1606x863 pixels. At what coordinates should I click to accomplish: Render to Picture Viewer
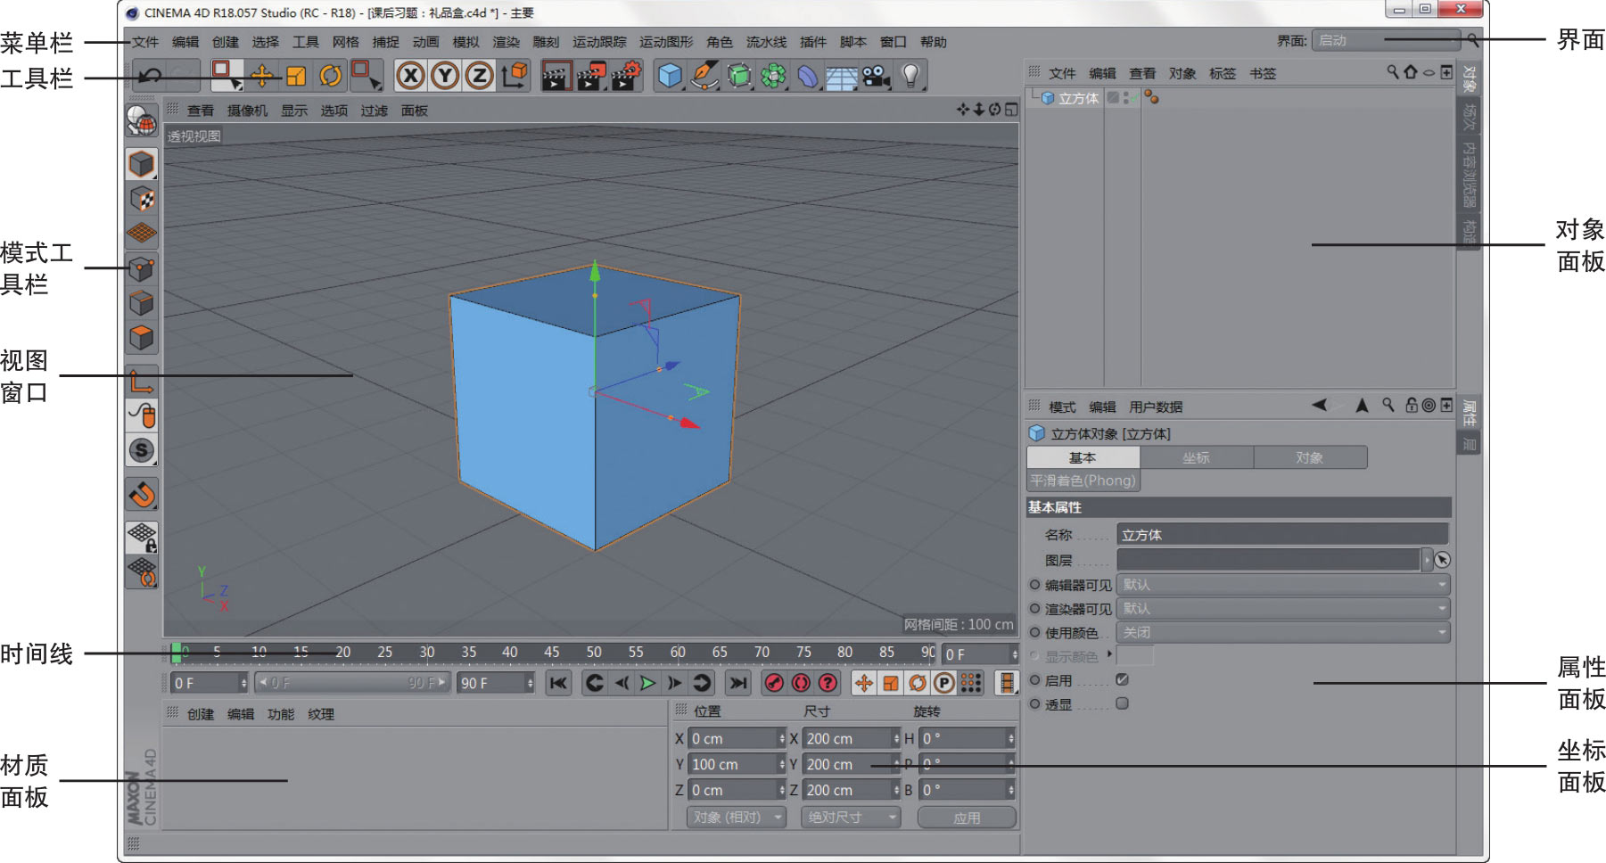591,76
